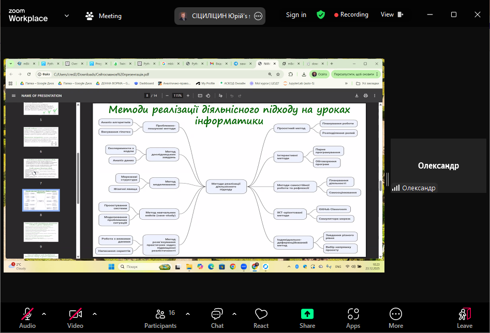Image resolution: width=490 pixels, height=333 pixels.
Task: Click the Recording indicator
Action: click(351, 15)
